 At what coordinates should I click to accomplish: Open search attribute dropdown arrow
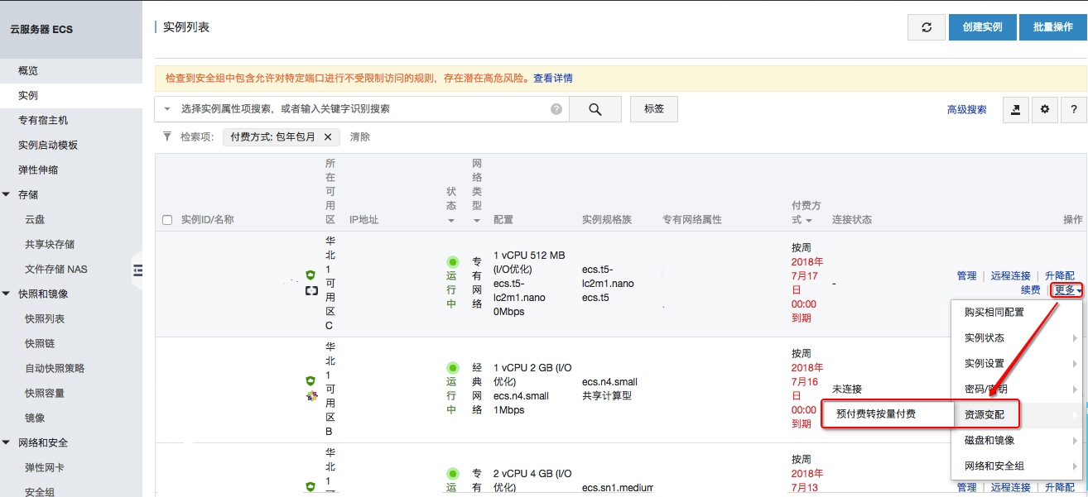pyautogui.click(x=167, y=109)
